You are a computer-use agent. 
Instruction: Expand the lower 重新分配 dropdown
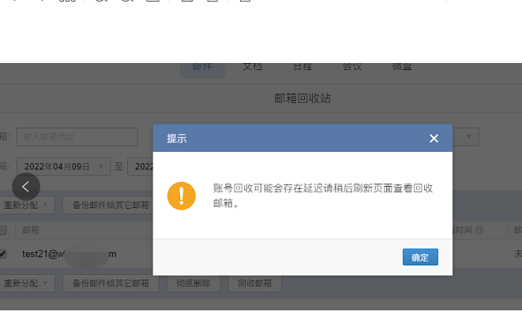28,284
